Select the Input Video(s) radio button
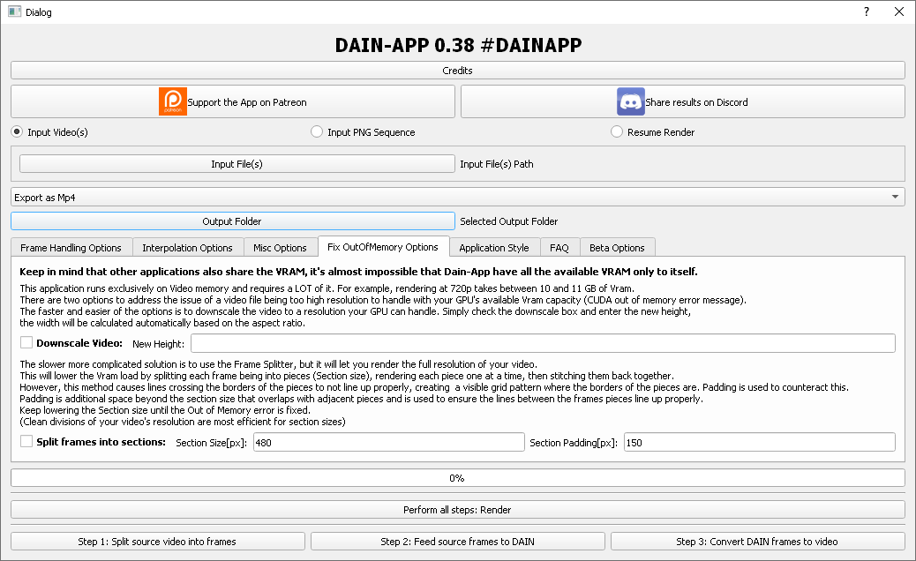Viewport: 916px width, 561px height. click(x=17, y=131)
